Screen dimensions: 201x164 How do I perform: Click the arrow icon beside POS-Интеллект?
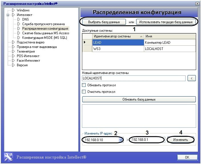click(13, 56)
